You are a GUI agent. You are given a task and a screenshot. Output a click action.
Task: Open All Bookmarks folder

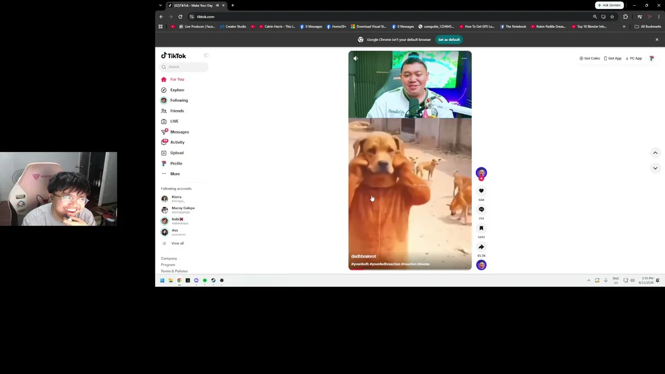pos(647,26)
